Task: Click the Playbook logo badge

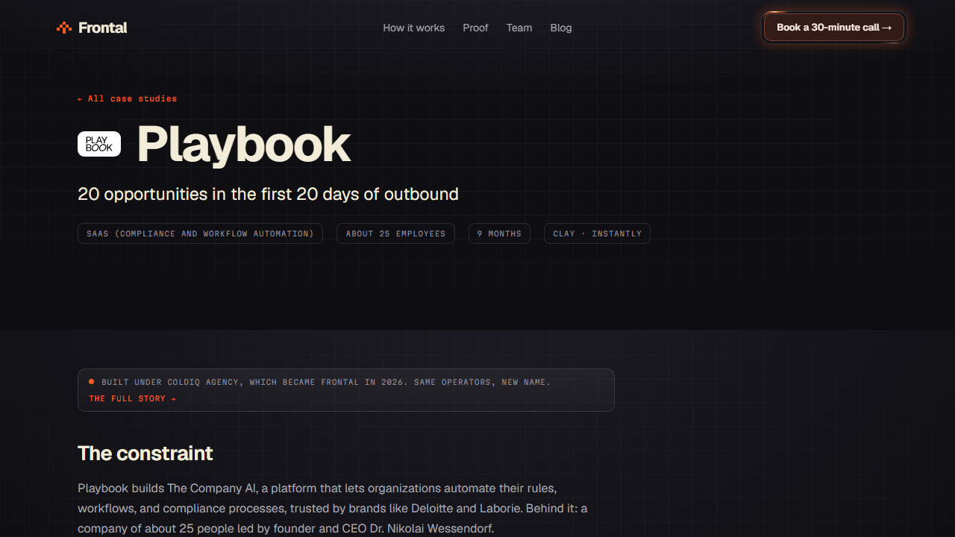Action: (99, 144)
